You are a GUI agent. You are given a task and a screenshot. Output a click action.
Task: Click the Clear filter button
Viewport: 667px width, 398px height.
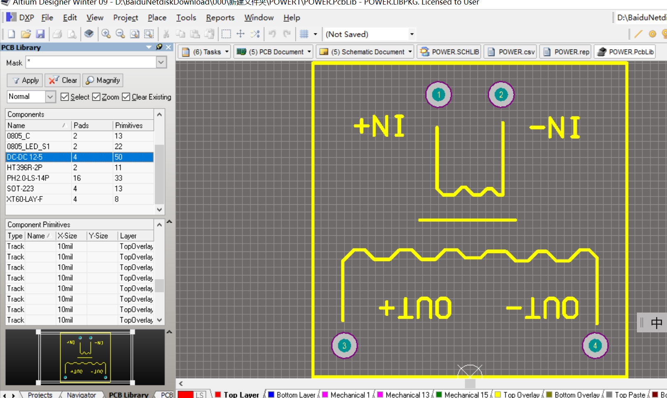(63, 80)
